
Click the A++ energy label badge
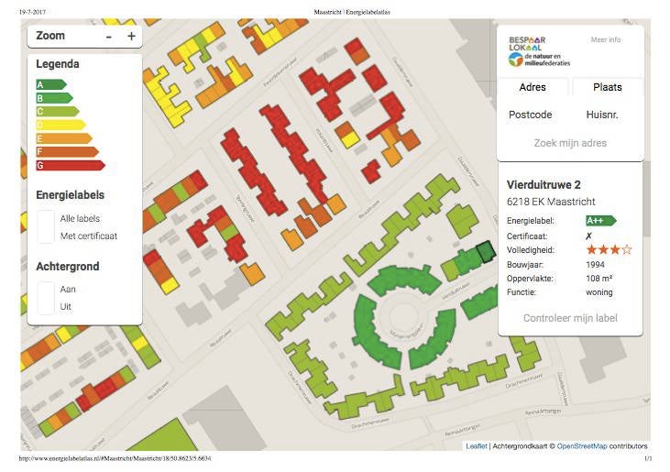[x=600, y=220]
